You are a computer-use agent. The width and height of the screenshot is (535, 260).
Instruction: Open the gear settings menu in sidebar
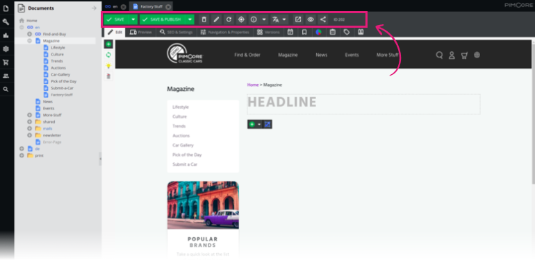point(6,49)
